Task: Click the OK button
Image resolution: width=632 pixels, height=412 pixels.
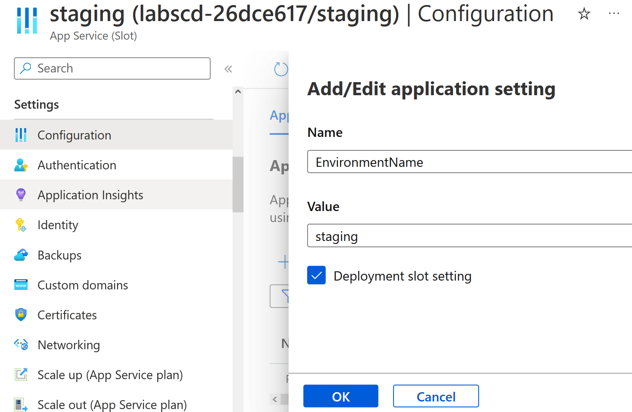Action: pos(341,396)
